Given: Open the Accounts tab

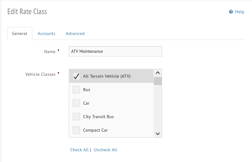Looking at the screenshot, I should 46,33.
